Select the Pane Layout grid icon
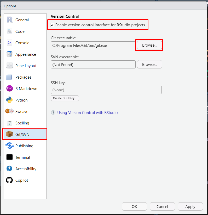Image resolution: width=208 pixels, height=215 pixels. (x=10, y=66)
